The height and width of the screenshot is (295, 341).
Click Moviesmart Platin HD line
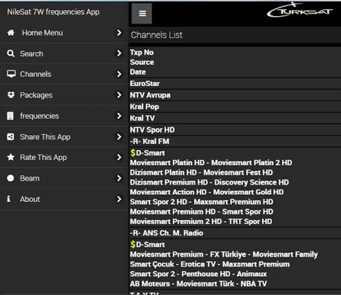coord(211,163)
